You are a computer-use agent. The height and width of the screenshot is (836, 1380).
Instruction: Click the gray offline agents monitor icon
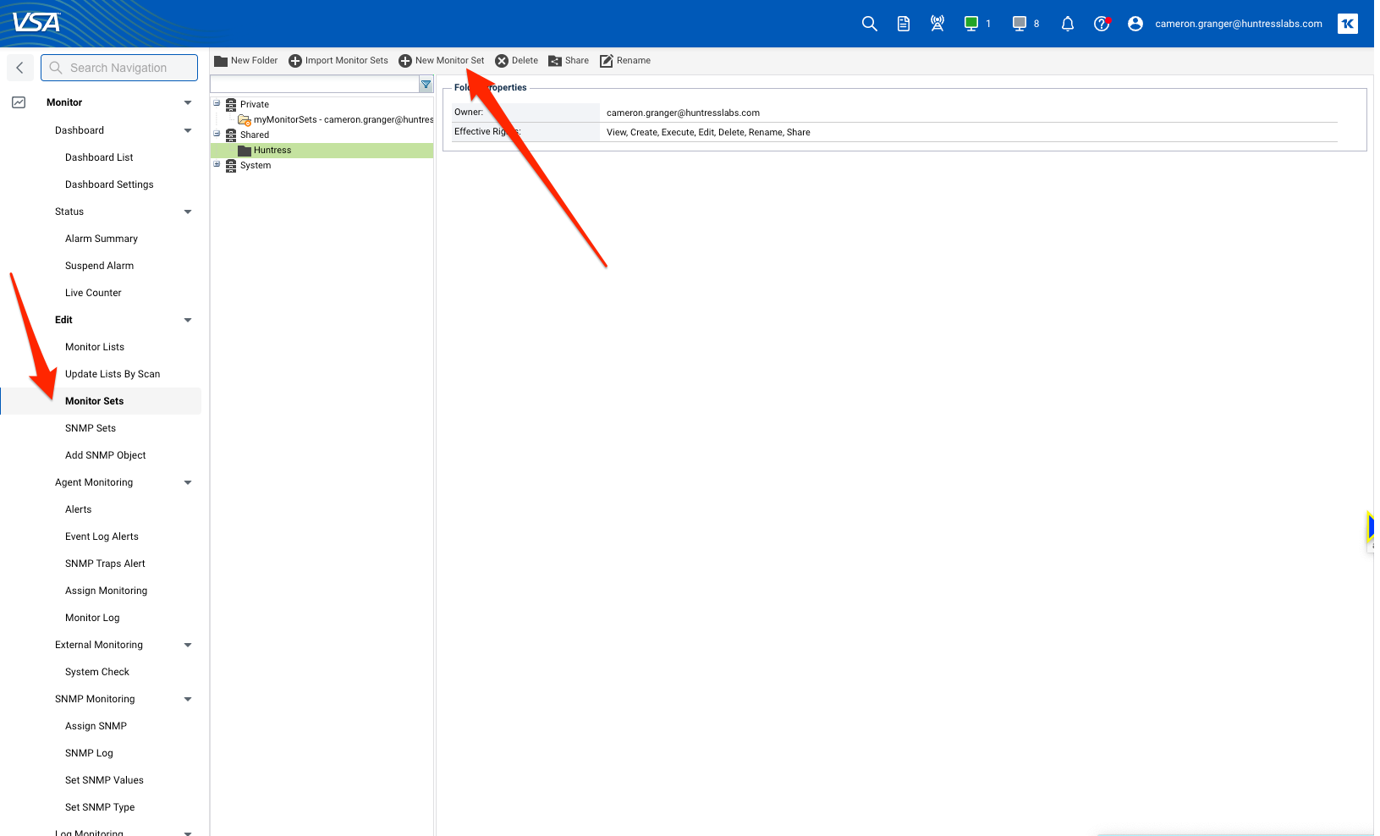(x=1020, y=24)
